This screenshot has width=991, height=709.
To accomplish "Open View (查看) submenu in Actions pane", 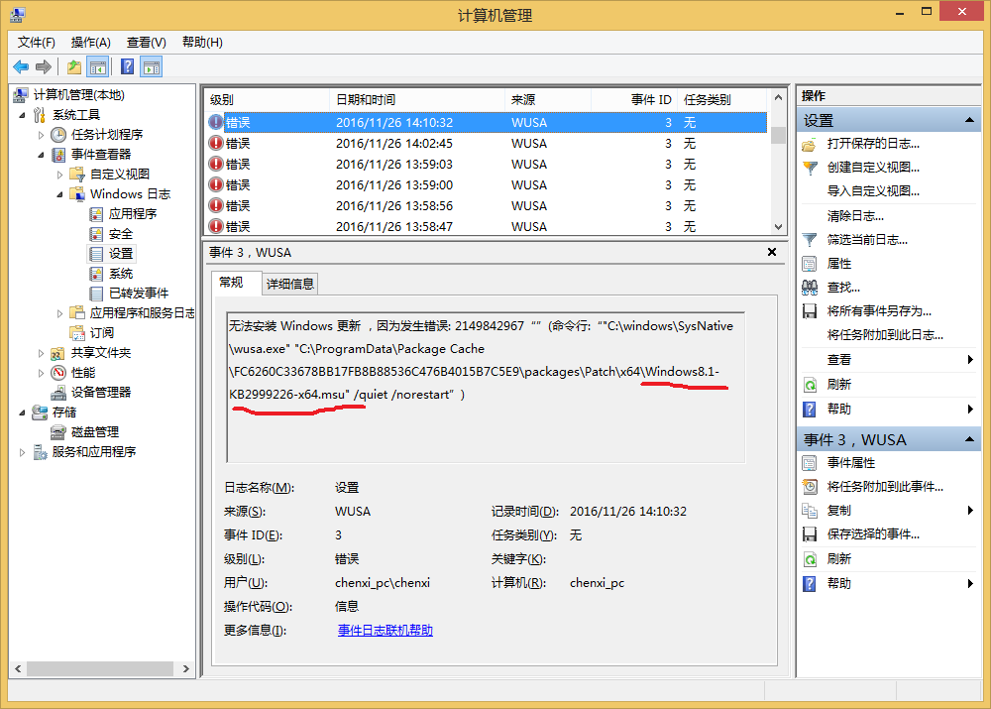I will tap(838, 360).
